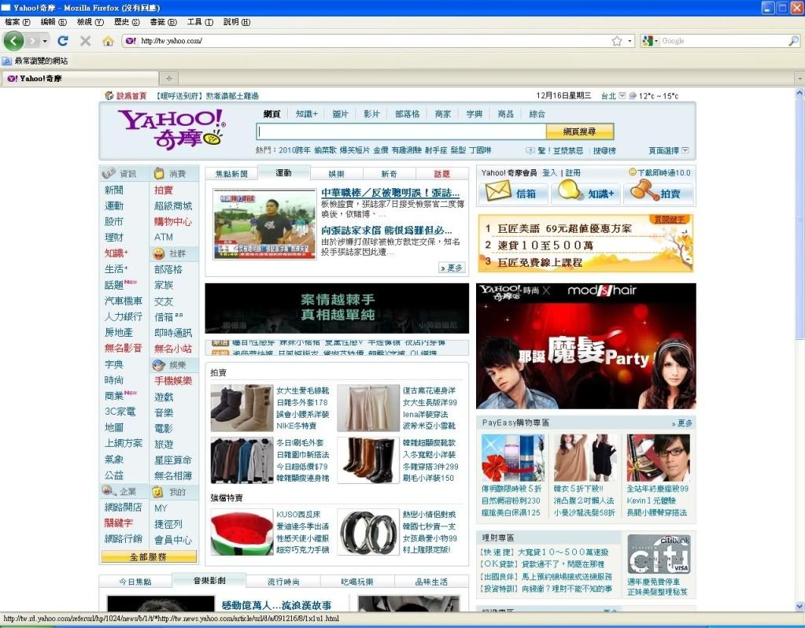Expand the 台北 weather city dropdown

[622, 96]
